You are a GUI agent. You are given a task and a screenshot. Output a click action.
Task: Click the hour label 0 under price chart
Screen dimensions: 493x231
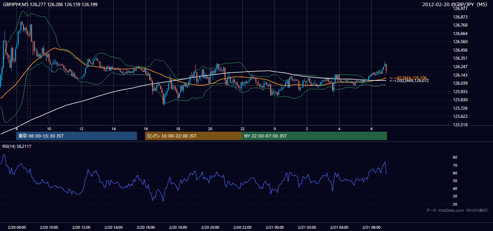[x=275, y=129]
